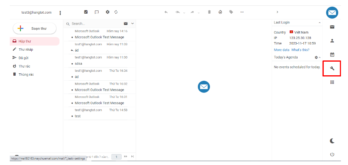The height and width of the screenshot is (165, 348).
Task: Click the Reply arrow in the toolbar
Action: [166, 12]
